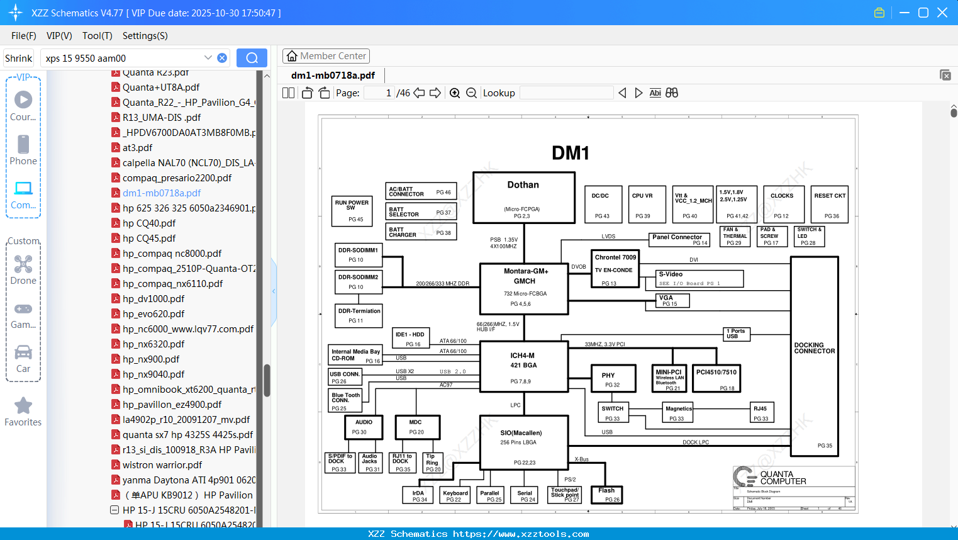Click the pop-out window icon at top right
958x540 pixels.
tap(945, 75)
